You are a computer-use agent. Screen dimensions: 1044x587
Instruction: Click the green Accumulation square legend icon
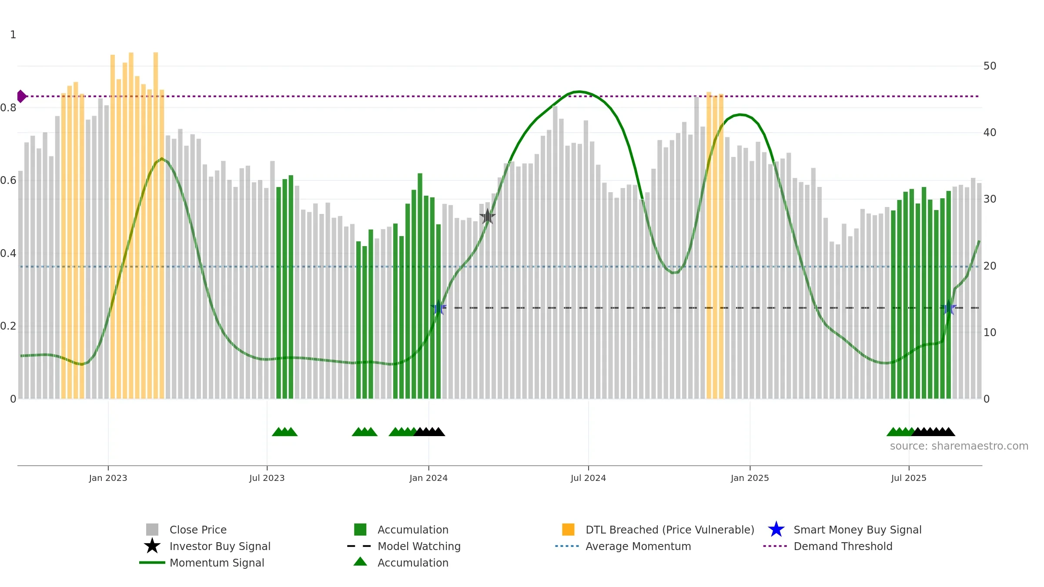point(360,530)
